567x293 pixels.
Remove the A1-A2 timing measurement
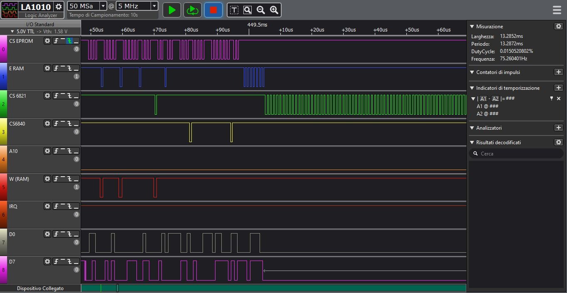559,98
